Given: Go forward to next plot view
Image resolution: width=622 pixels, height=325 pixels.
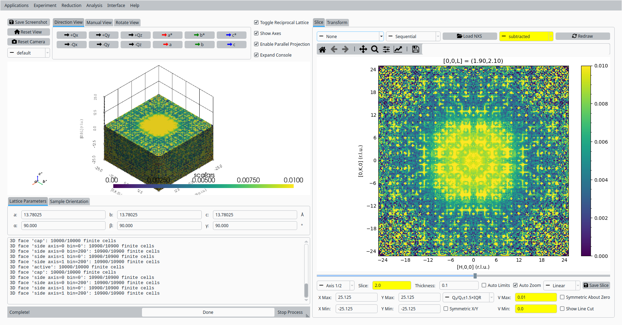Looking at the screenshot, I should coord(345,49).
